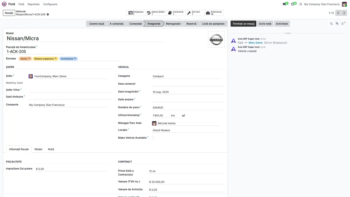Go to the previous vehicle record

point(338,13)
